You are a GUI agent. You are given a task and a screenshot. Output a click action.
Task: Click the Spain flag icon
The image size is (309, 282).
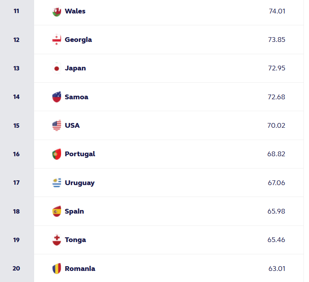click(x=57, y=211)
